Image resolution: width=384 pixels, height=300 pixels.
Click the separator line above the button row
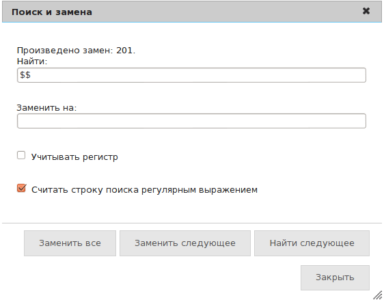click(x=192, y=223)
